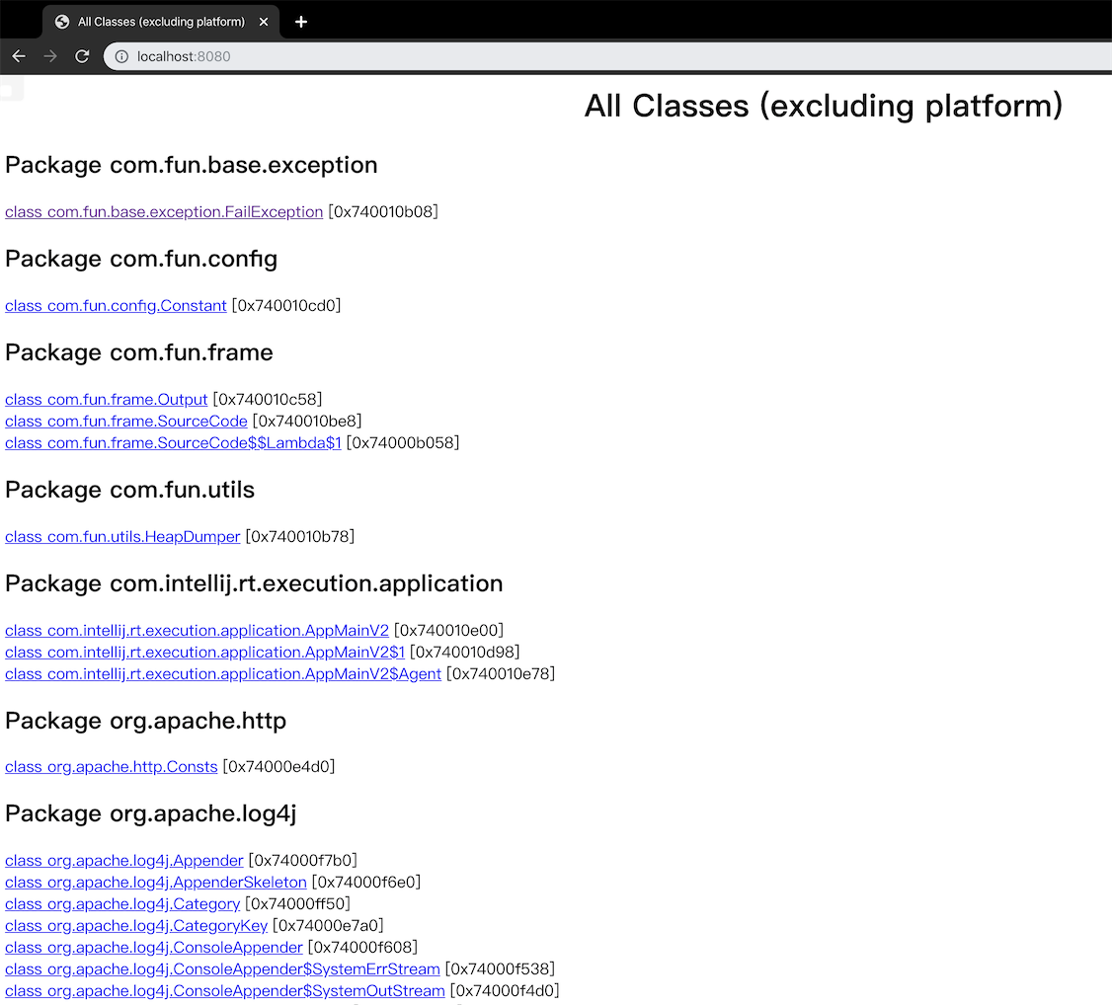Click heading Package com.intellij.rt.execution.application
The height and width of the screenshot is (1005, 1112).
pyautogui.click(x=254, y=583)
